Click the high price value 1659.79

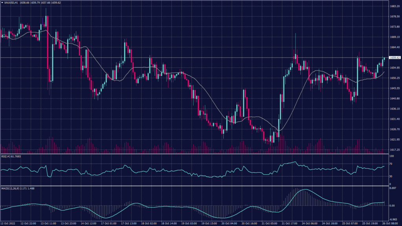pos(35,3)
